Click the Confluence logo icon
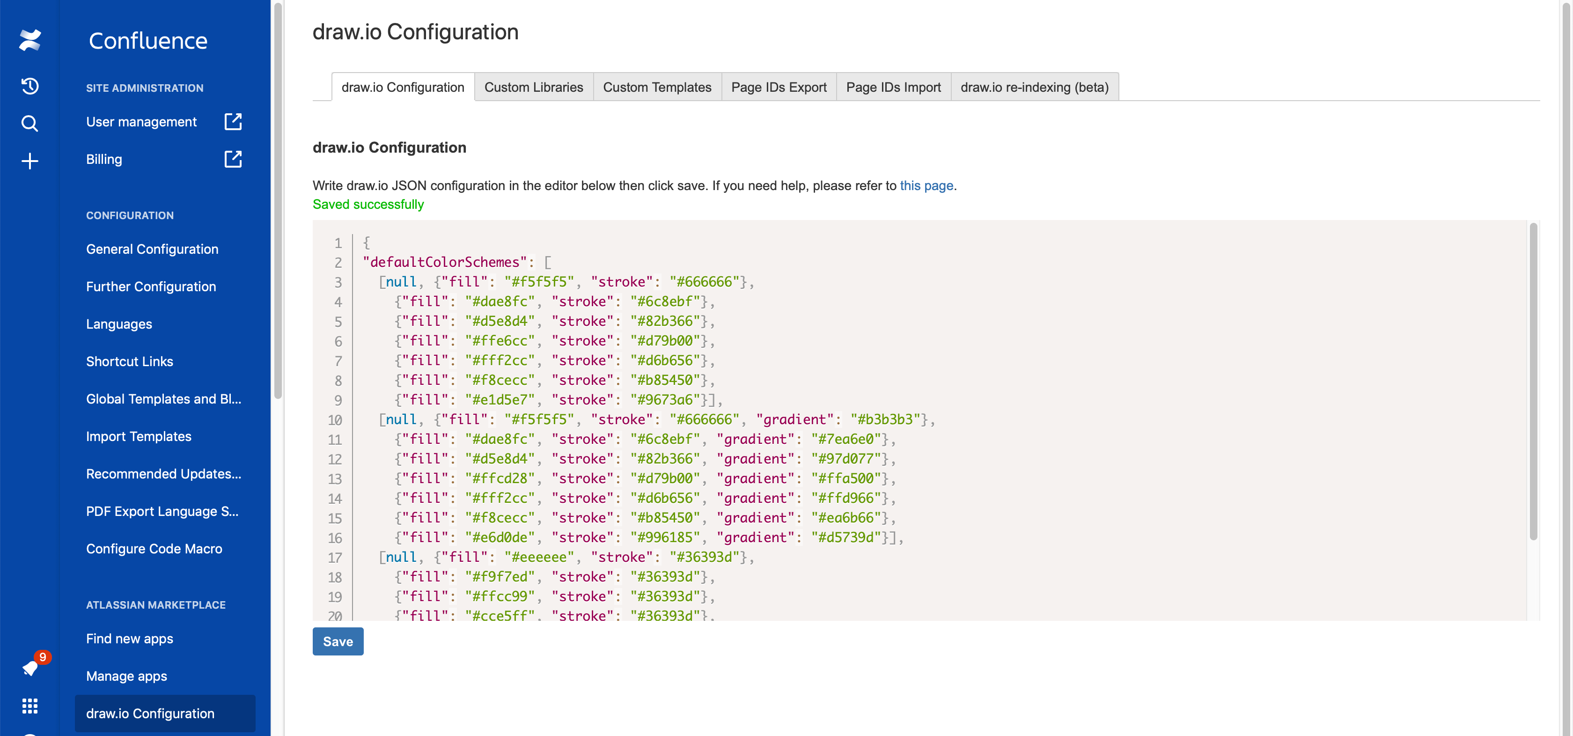Screen dimensions: 1573x736 (x=29, y=40)
